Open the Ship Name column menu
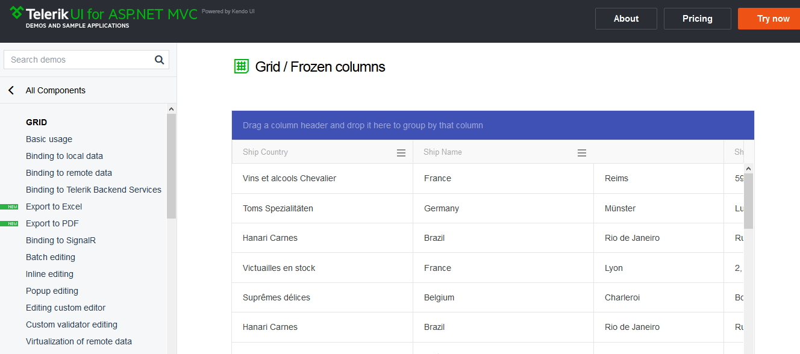This screenshot has width=800, height=354. (582, 153)
